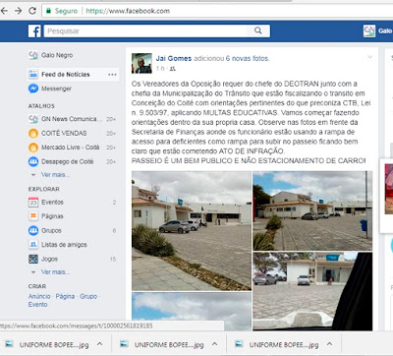The width and height of the screenshot is (393, 356).
Task: Open bottom-left sky photo
Action: point(192,312)
